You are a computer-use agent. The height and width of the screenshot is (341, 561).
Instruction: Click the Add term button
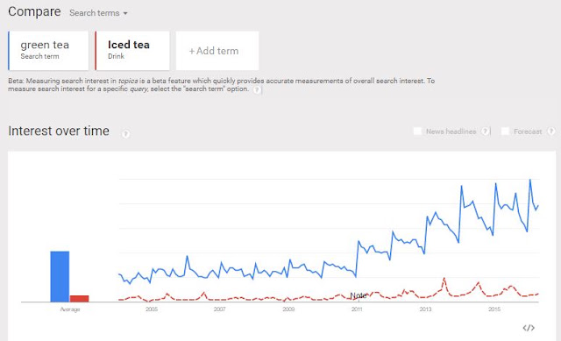tap(217, 51)
